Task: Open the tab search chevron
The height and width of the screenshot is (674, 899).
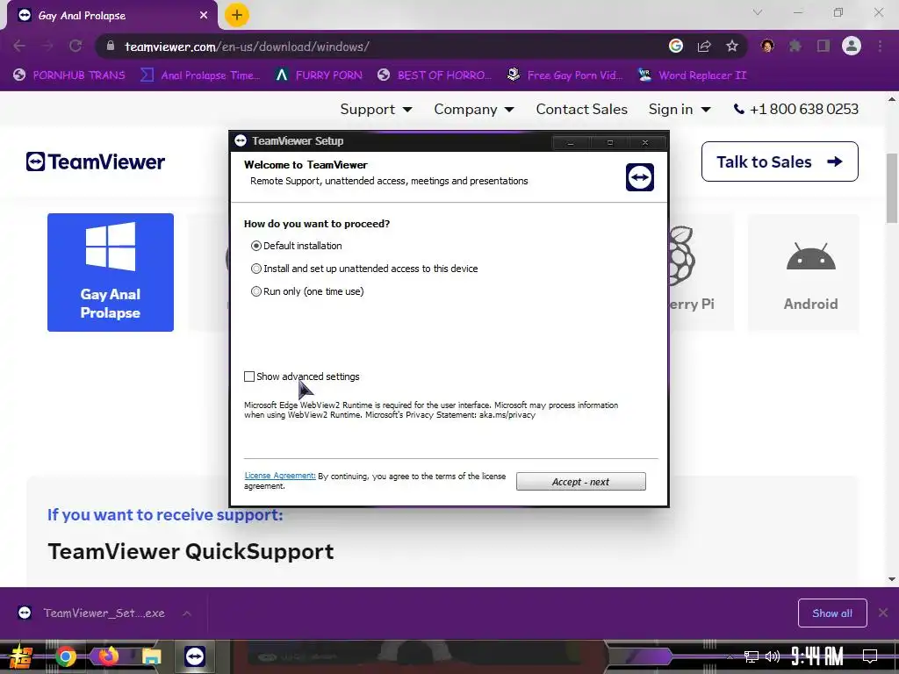Action: [x=758, y=12]
